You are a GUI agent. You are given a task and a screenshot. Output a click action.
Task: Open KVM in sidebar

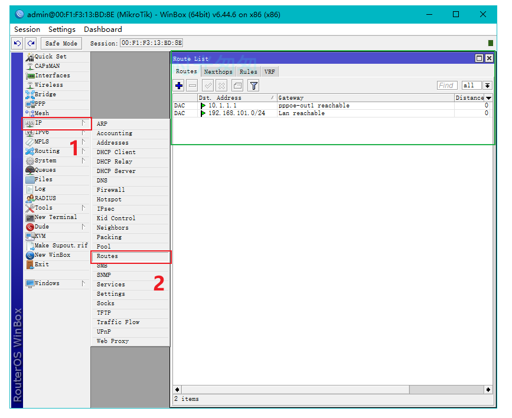57,236
